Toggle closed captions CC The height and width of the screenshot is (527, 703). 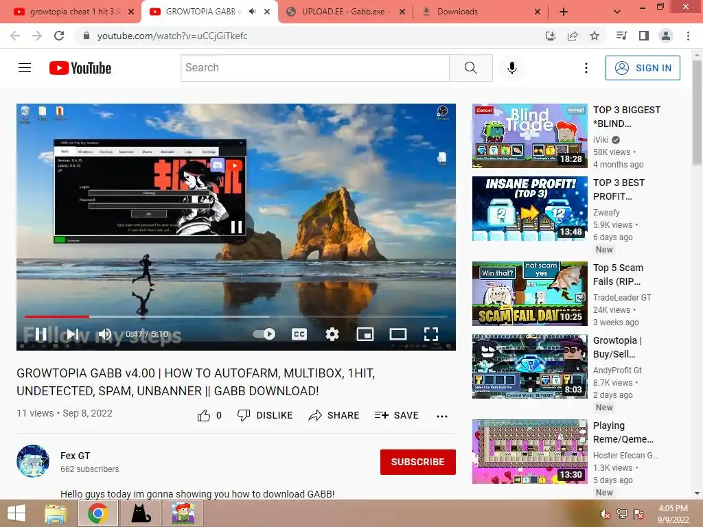(x=299, y=334)
